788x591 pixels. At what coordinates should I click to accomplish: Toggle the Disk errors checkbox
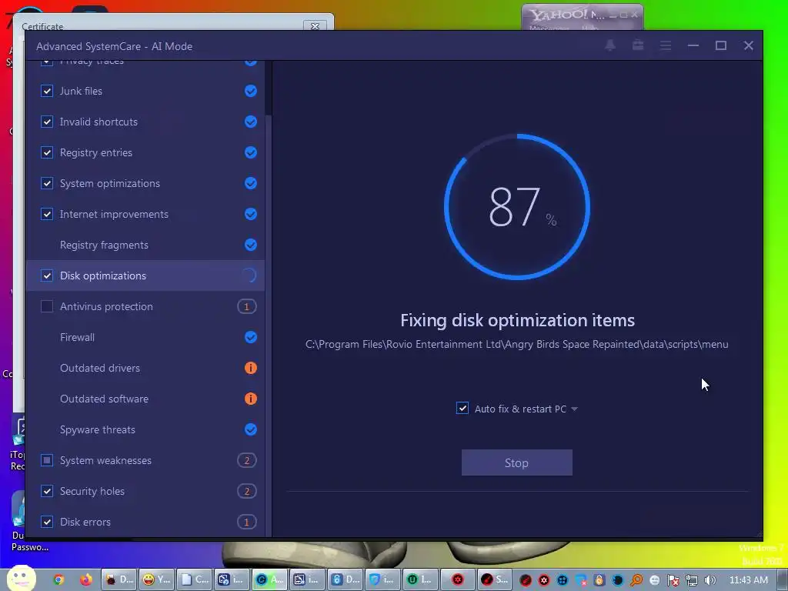[47, 522]
